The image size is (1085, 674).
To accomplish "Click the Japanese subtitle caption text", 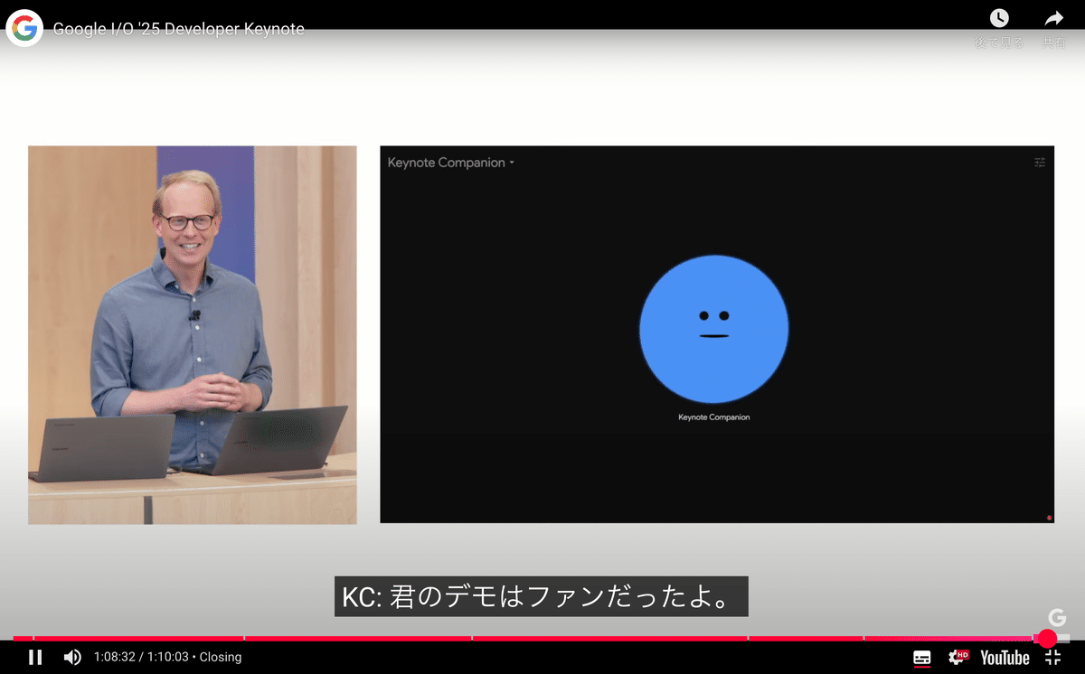I will point(542,597).
